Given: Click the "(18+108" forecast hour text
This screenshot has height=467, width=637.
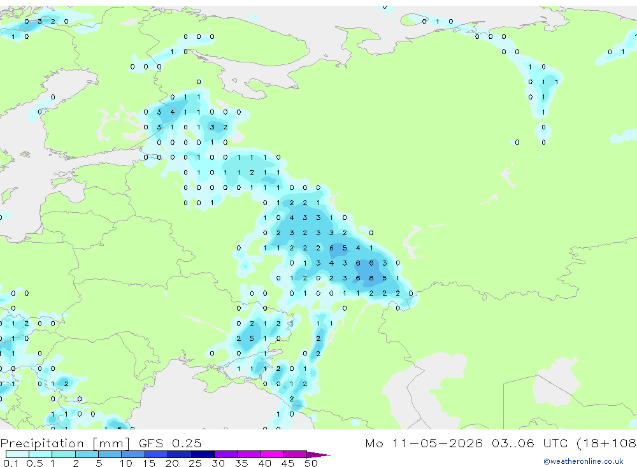Looking at the screenshot, I should tap(606, 443).
